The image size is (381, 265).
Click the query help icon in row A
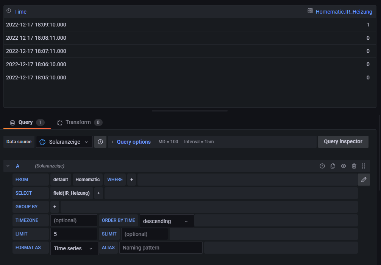(x=322, y=166)
